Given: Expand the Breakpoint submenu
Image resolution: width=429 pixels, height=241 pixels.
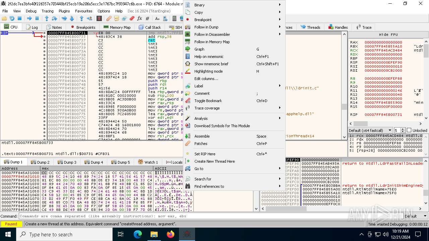Looking at the screenshot, I should [x=234, y=20].
